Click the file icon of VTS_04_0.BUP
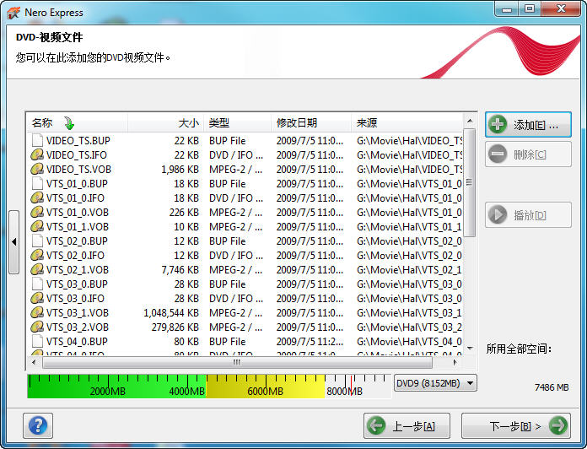 [37, 341]
